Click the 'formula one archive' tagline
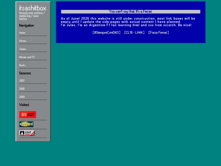The width and height of the screenshot is (221, 166). point(32,16)
